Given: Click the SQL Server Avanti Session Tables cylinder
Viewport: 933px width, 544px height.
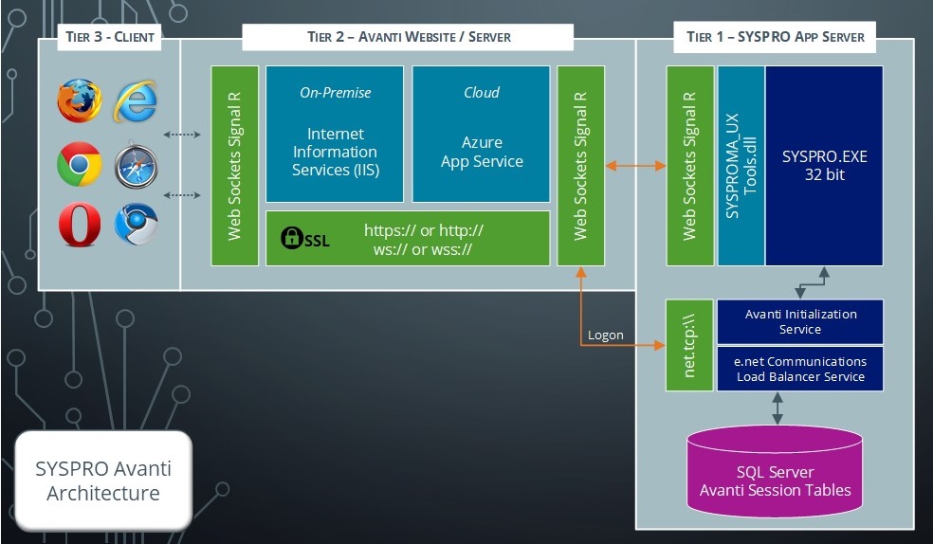Looking at the screenshot, I should click(775, 469).
